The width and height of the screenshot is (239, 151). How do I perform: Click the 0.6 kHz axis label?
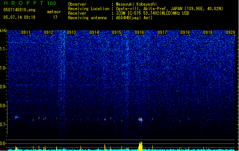(x=3, y=143)
